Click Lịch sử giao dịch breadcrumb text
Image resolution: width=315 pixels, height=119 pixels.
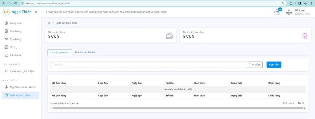point(66,23)
